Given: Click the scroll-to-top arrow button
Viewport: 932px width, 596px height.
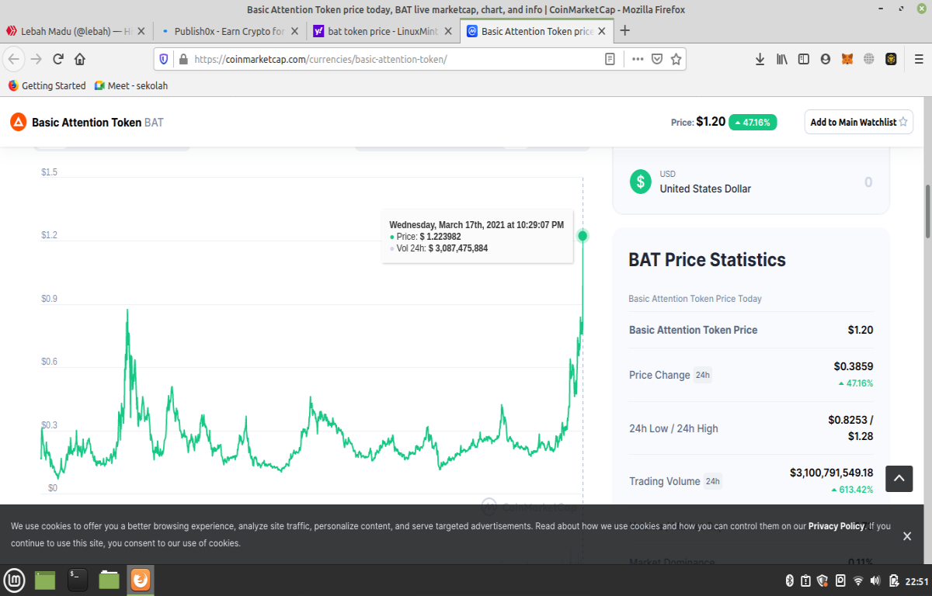Looking at the screenshot, I should pyautogui.click(x=899, y=479).
